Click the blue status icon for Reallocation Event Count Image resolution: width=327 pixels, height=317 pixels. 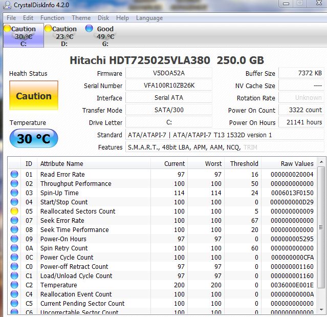[x=14, y=294]
